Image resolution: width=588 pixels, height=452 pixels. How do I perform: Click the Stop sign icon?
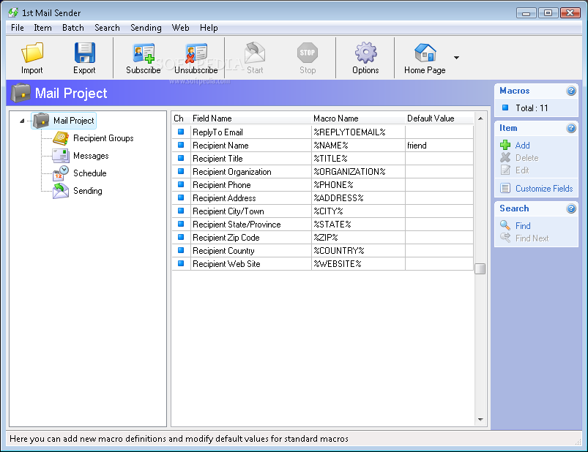[308, 53]
